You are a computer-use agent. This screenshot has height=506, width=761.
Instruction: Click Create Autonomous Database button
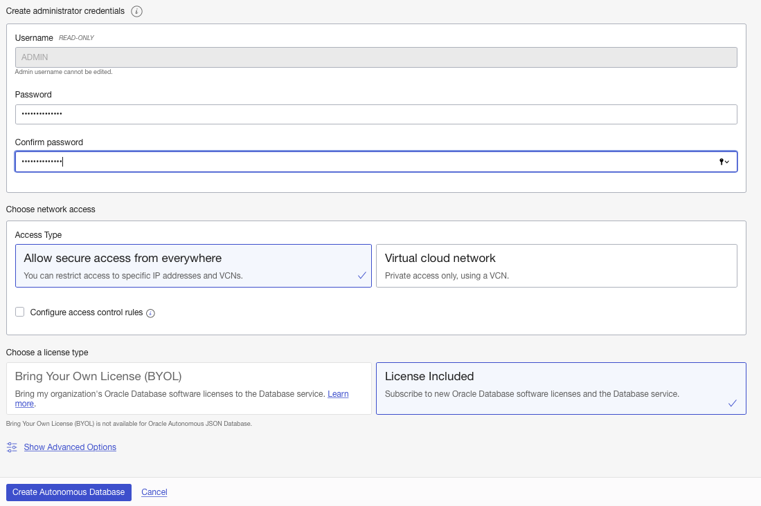click(x=69, y=492)
